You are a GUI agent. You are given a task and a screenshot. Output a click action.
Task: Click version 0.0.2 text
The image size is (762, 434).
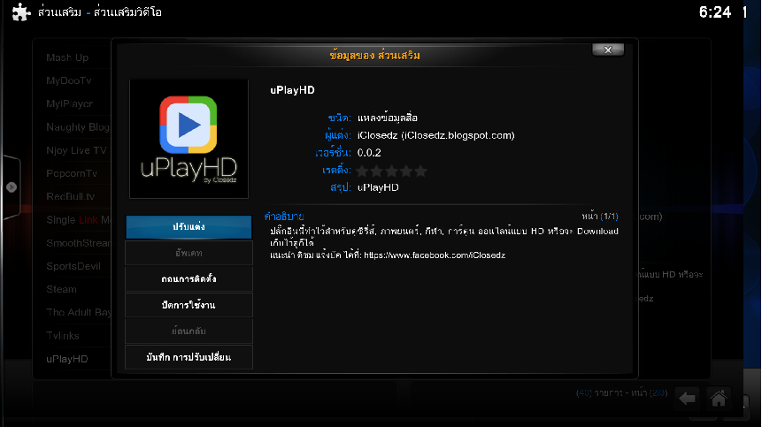pyautogui.click(x=369, y=153)
